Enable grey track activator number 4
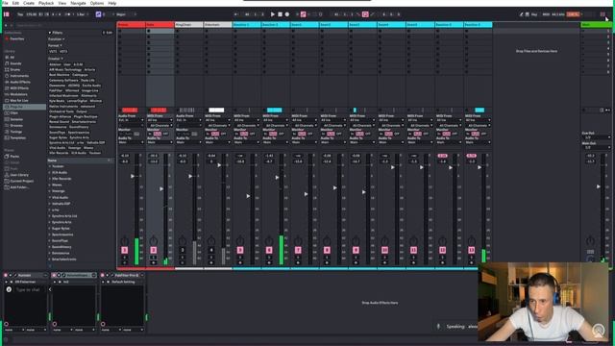 [211, 250]
